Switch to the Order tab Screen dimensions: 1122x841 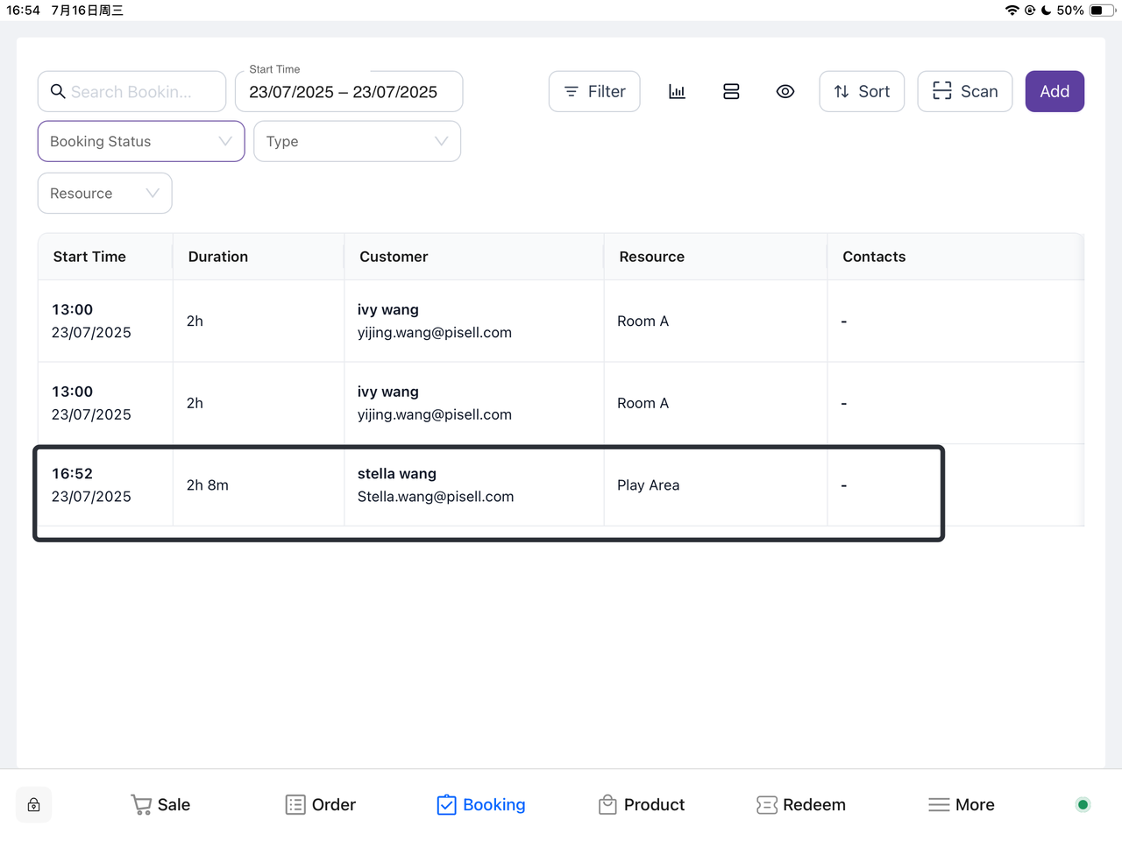coord(321,805)
